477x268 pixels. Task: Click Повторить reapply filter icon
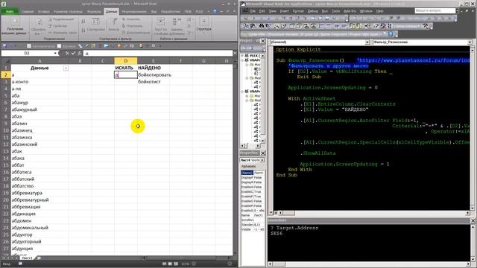124,26
